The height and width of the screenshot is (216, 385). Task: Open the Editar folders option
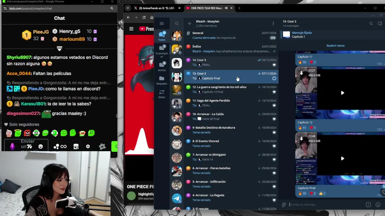[162, 94]
